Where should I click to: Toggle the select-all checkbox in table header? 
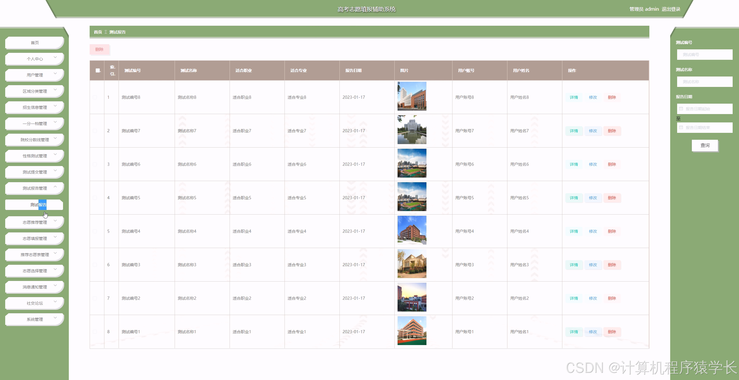98,70
